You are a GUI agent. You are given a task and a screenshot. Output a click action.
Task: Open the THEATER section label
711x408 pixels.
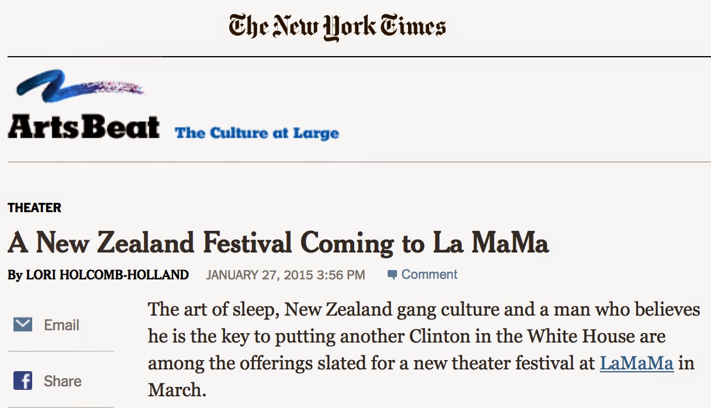[34, 208]
